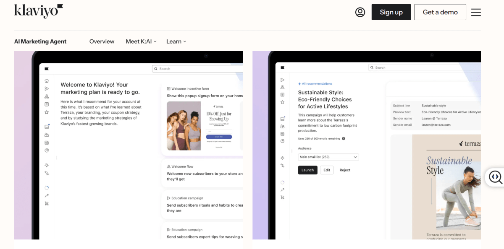
Task: Open Education campaign card about rituals and habits
Action: click(202, 205)
